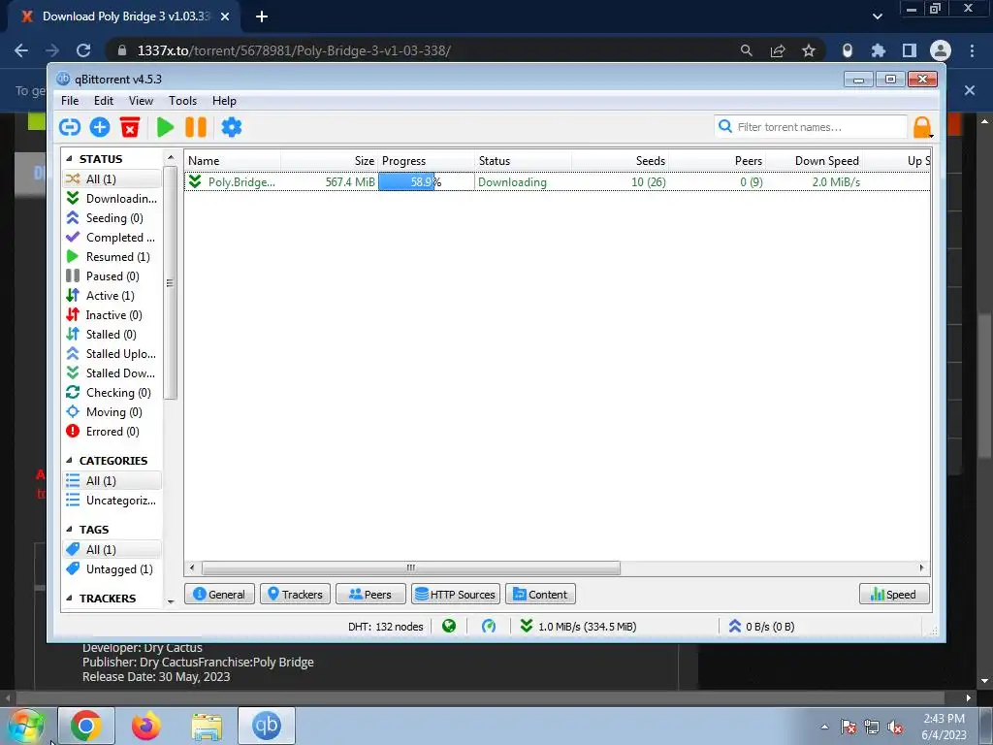993x745 pixels.
Task: Select the Uncategorized category filter
Action: (x=112, y=501)
